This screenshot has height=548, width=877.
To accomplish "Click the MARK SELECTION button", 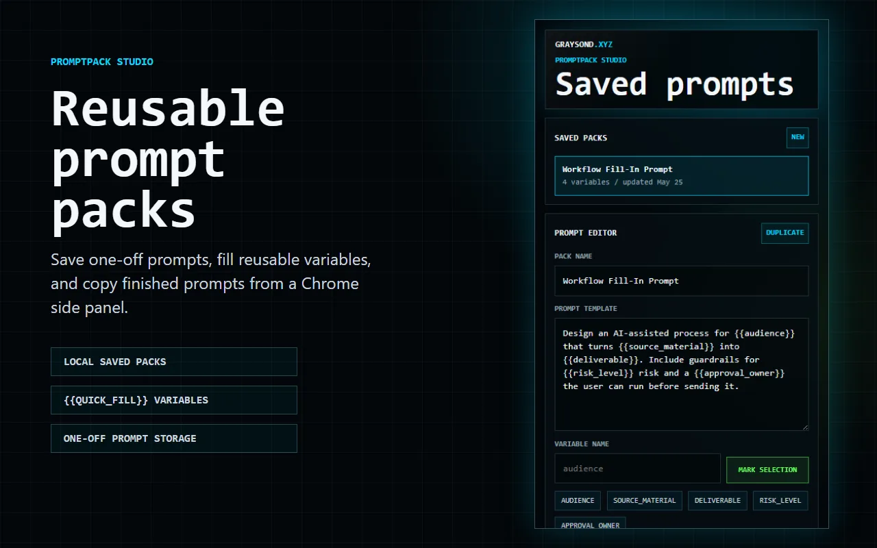I will point(767,470).
